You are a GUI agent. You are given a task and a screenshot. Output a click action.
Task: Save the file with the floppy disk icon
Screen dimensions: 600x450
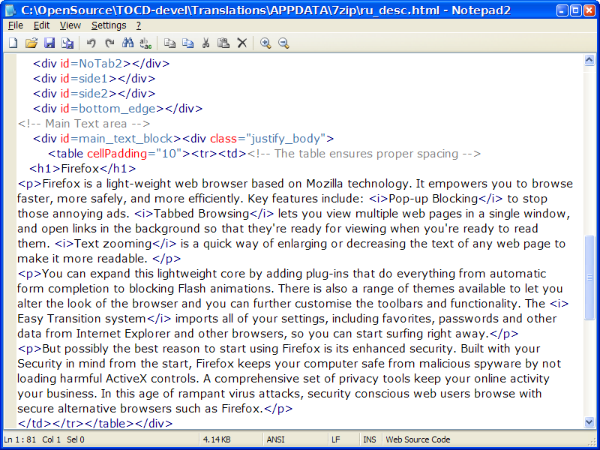(49, 43)
